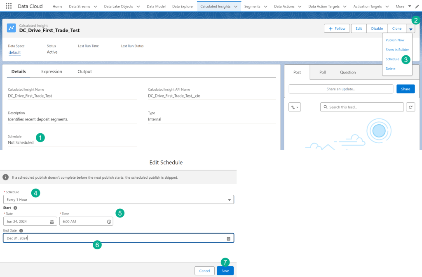Open the default data space link

tap(14, 52)
